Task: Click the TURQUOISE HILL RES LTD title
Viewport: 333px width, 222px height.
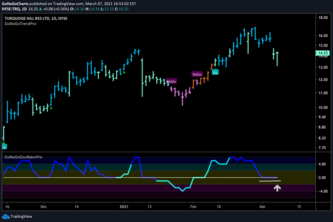Action: tap(36, 19)
